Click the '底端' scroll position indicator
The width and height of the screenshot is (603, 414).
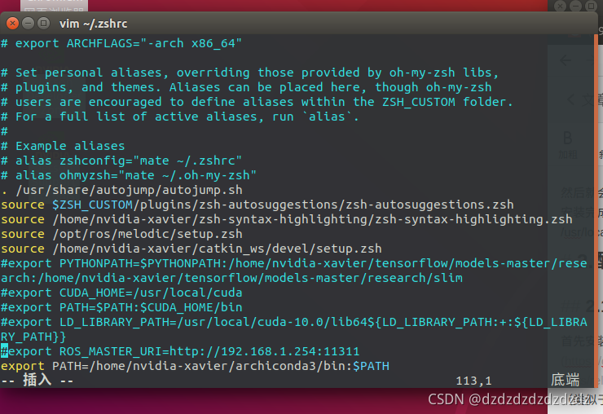pyautogui.click(x=565, y=380)
